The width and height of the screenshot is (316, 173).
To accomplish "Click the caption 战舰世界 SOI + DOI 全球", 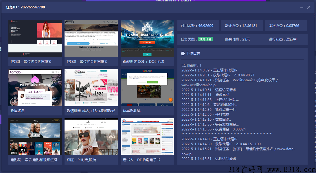I will [144, 62].
